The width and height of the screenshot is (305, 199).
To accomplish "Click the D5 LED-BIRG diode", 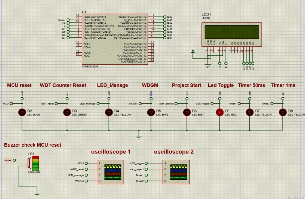I will [x=151, y=112].
